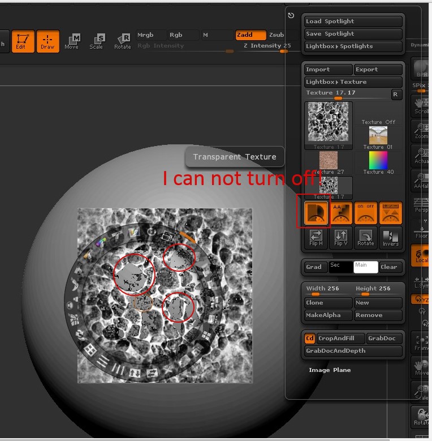Image resolution: width=432 pixels, height=441 pixels.
Task: Click the CropAndFill button
Action: coord(341,339)
